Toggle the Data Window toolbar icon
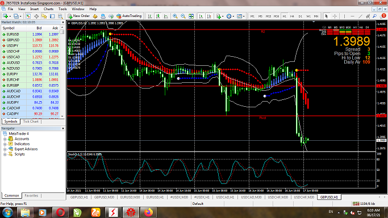The height and width of the screenshot is (218, 388). [36, 16]
